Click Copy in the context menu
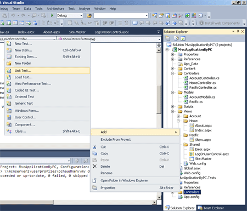The image size is (247, 211). [135, 153]
